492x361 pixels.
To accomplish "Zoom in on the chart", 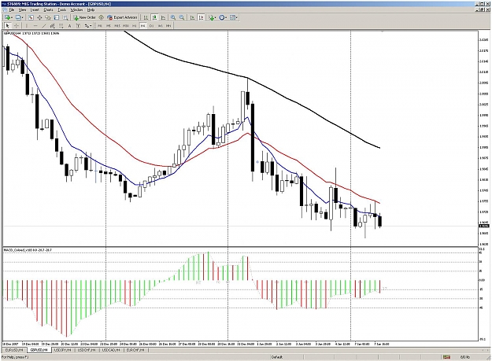I will pyautogui.click(x=173, y=17).
